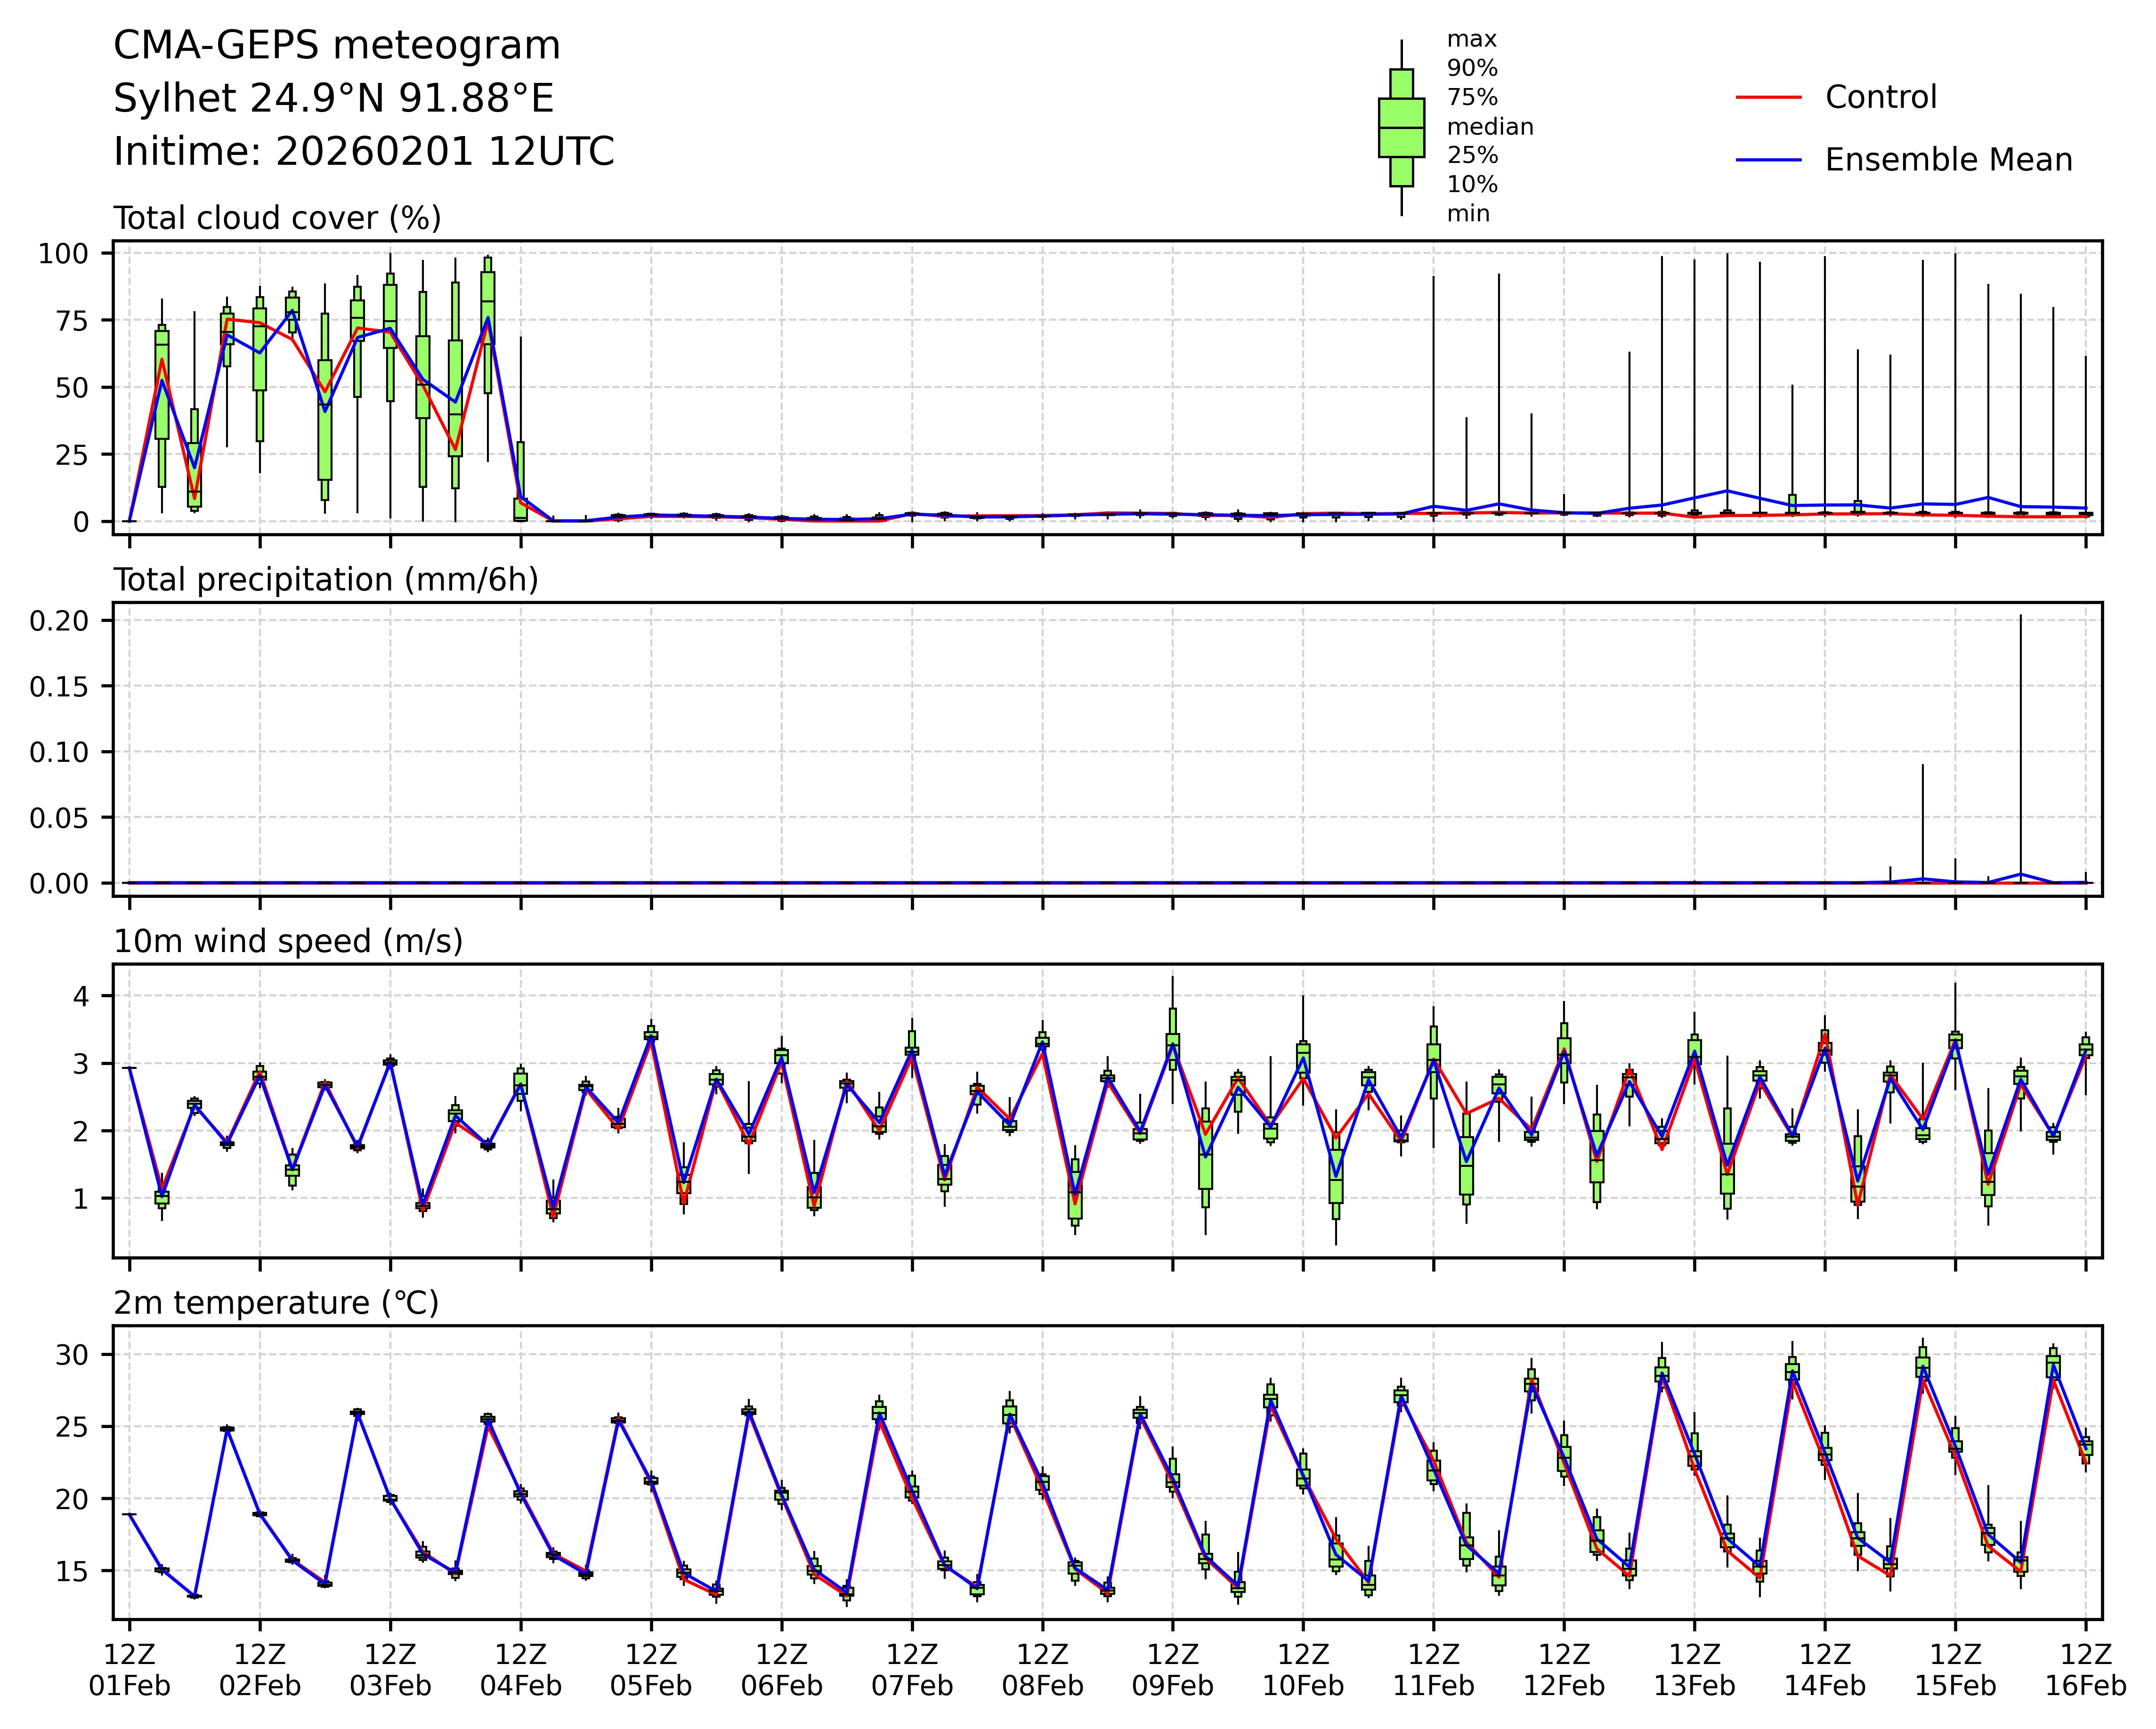Viewport: 2156px width, 1729px height.
Task: Click the Total cloud cover (%) panel title
Action: click(x=277, y=218)
